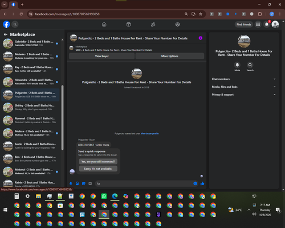The image size is (285, 228).
Task: Open the tab search dropdown at top left
Action: pyautogui.click(x=5, y=5)
